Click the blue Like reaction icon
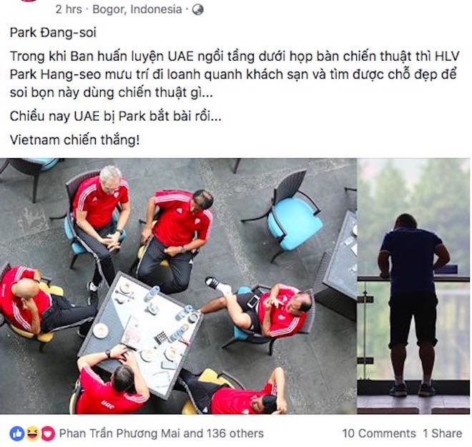This screenshot has width=472, height=447. [17, 433]
